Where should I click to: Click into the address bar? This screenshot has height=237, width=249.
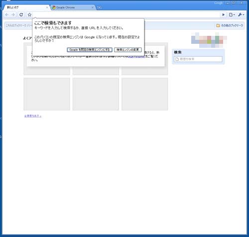[x=126, y=15]
